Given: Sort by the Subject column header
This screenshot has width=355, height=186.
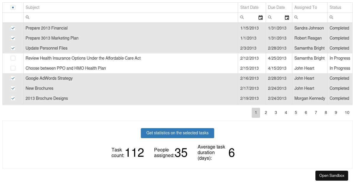Looking at the screenshot, I should [33, 7].
